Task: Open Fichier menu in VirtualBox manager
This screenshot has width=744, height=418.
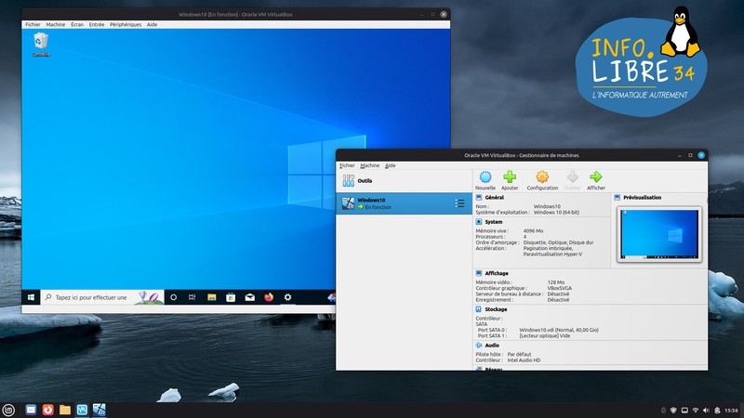Action: [x=348, y=165]
